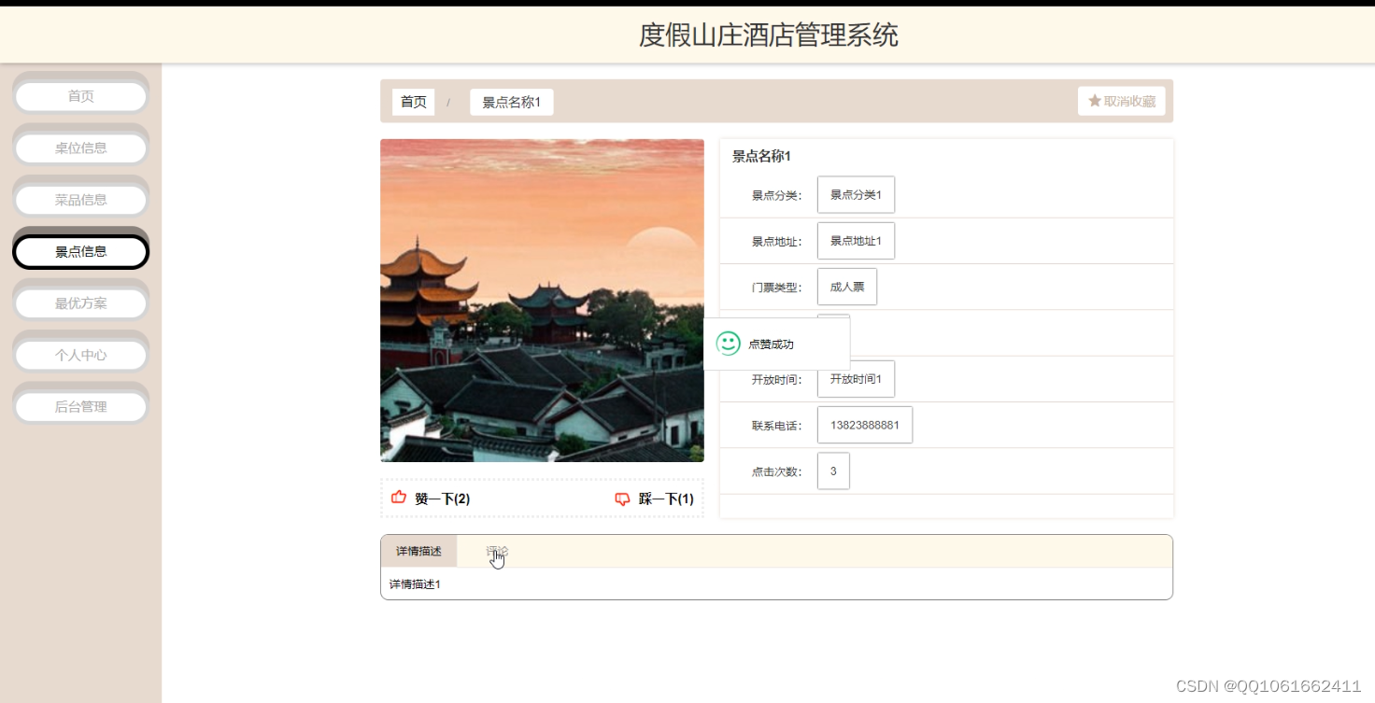Click the click count value 3
Screen dimensions: 1375x703
tap(833, 471)
